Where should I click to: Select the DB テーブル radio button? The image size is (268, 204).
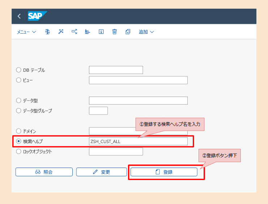18,70
